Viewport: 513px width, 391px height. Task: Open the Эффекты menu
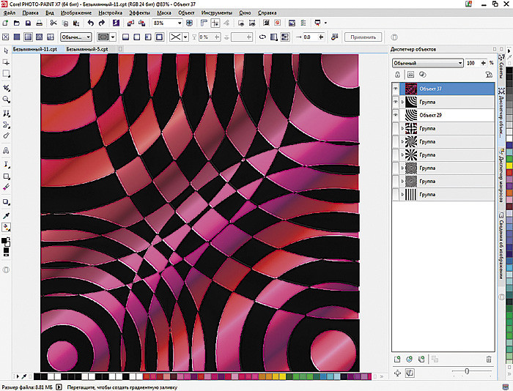pos(139,13)
